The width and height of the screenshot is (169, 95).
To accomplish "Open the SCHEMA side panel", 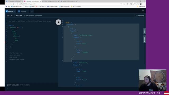I will pos(145,39).
